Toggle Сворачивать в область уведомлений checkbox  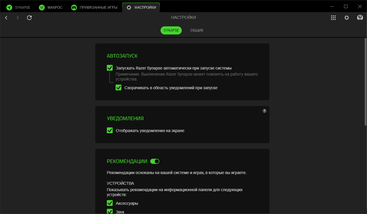(118, 87)
